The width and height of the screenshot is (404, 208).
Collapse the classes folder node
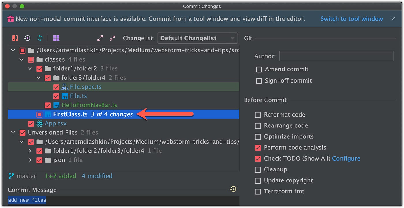[21, 60]
